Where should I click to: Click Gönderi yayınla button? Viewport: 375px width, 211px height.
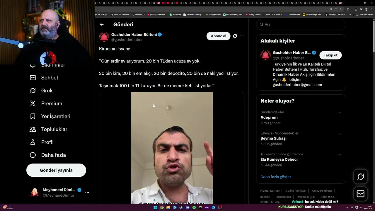[x=56, y=170]
